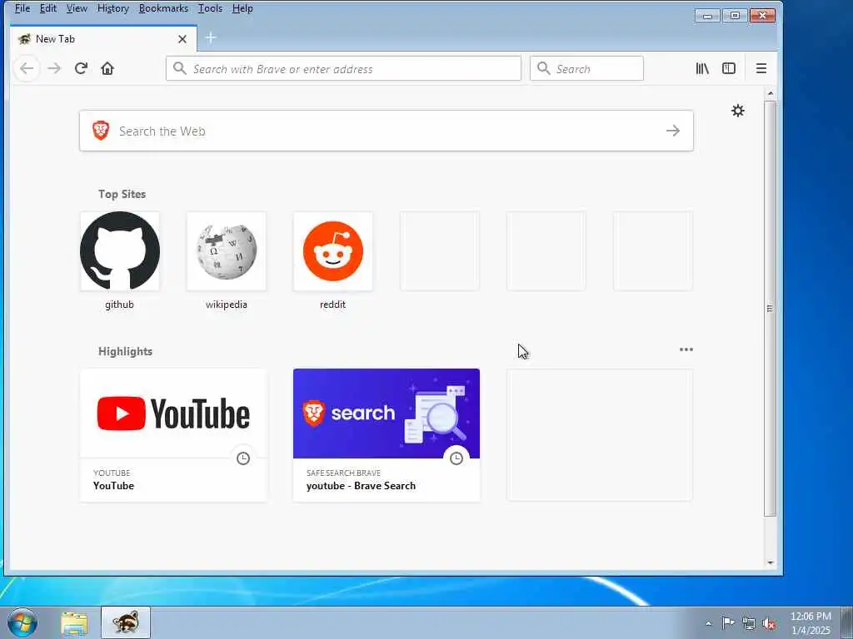853x639 pixels.
Task: Toggle the sidebar panel icon
Action: [728, 68]
